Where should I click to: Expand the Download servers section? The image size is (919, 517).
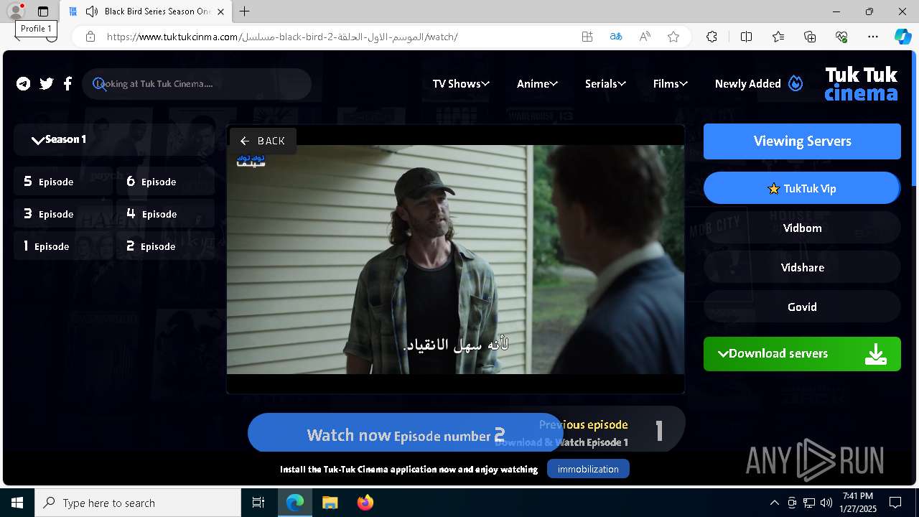point(802,354)
